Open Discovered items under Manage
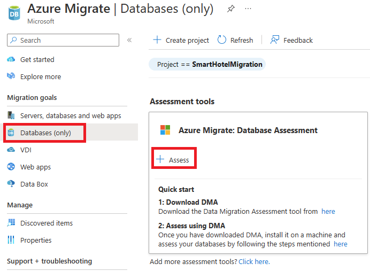 (x=47, y=223)
